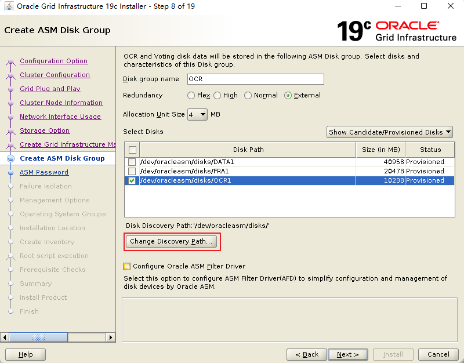Screen dimensions: 464x363
Task: Open the Allocation Unit Size dropdown
Action: [x=197, y=114]
